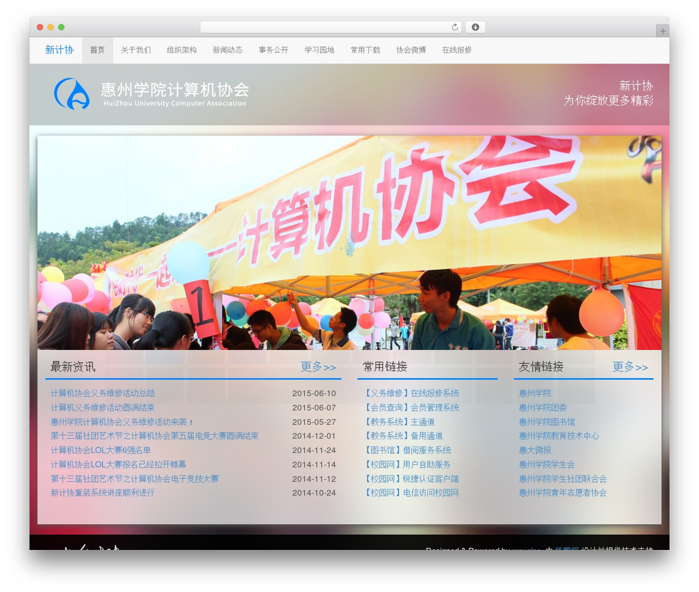
Task: Click the date 2015-06-10
Action: pos(314,393)
